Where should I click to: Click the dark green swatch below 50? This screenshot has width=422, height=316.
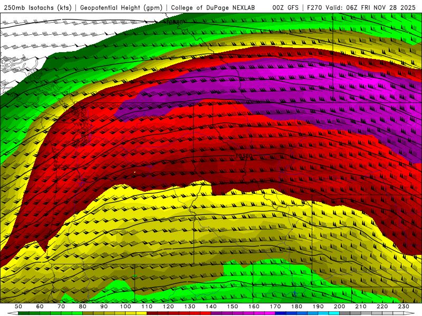coord(24,313)
